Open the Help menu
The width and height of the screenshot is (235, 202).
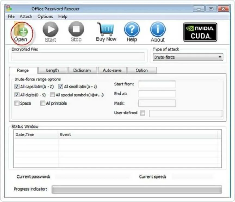pos(63,16)
